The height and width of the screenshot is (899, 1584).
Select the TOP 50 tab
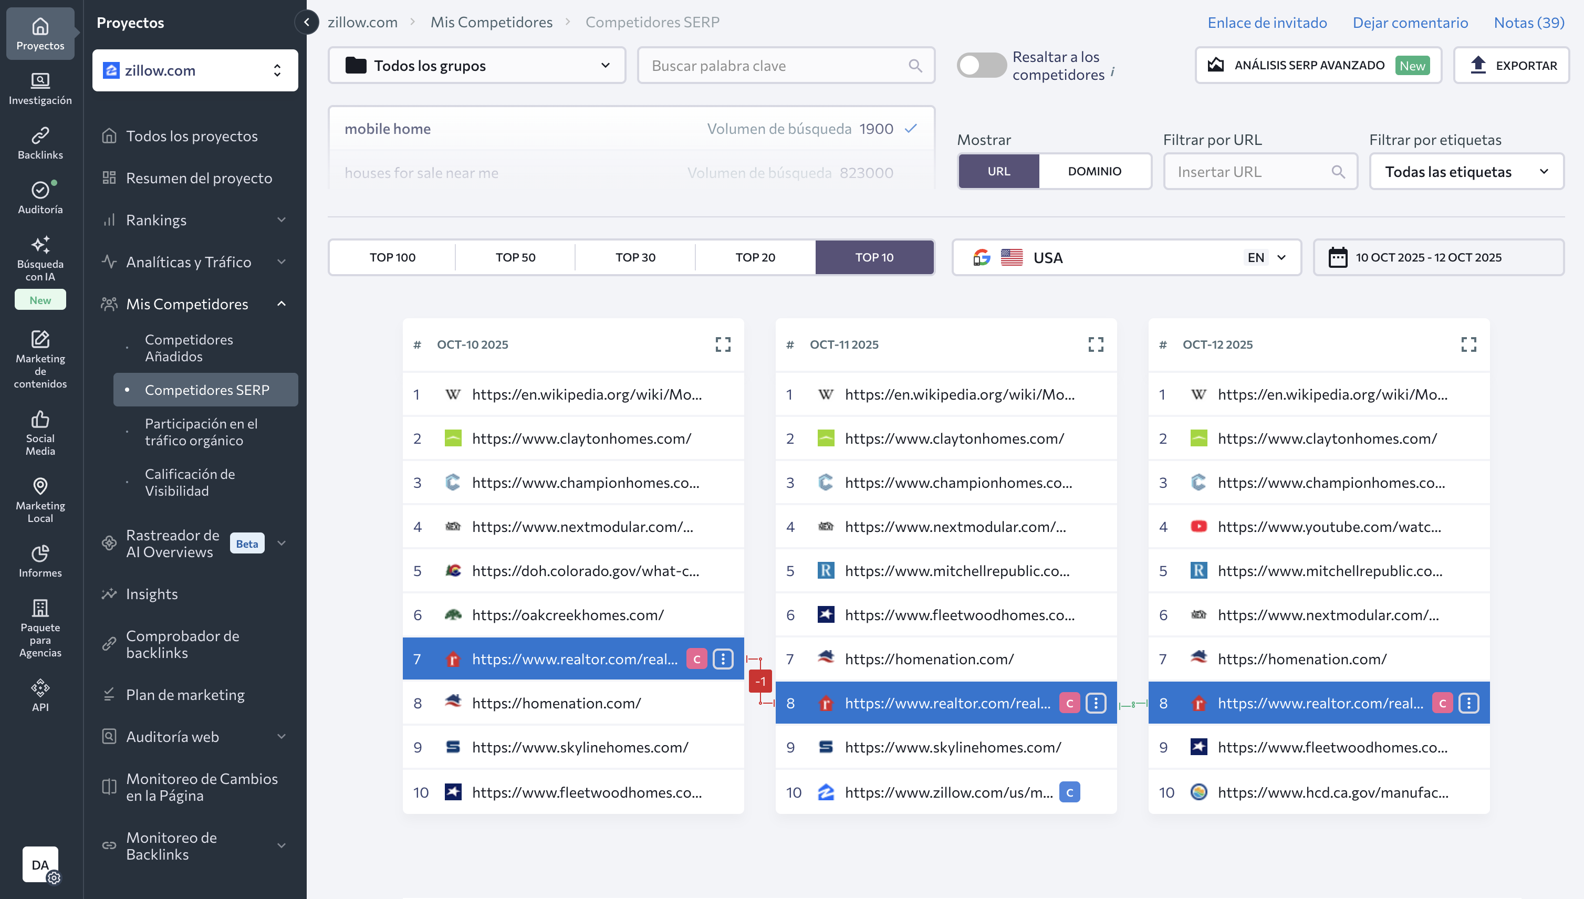pyautogui.click(x=515, y=257)
